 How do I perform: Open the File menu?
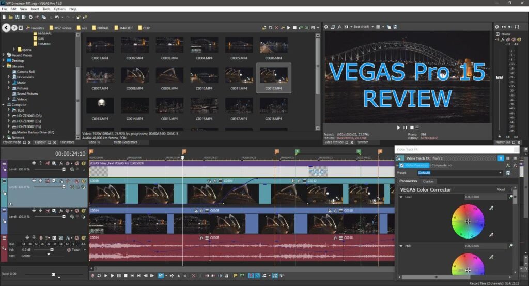[4, 9]
